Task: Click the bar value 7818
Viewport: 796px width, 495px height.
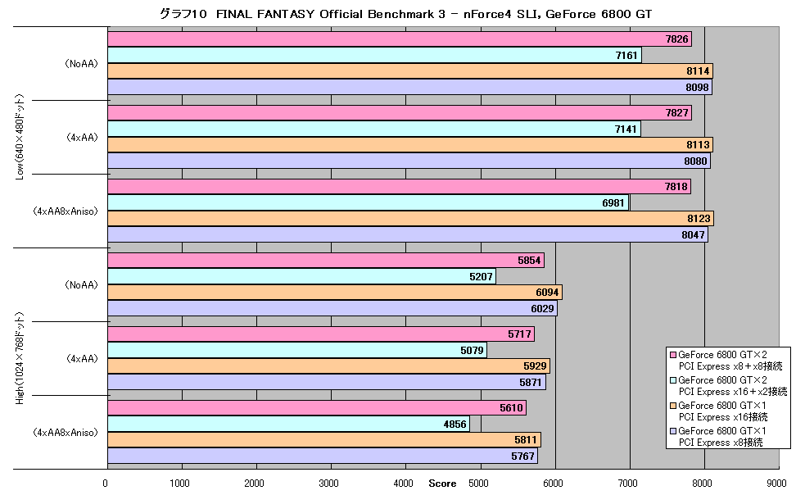Action: click(x=676, y=187)
